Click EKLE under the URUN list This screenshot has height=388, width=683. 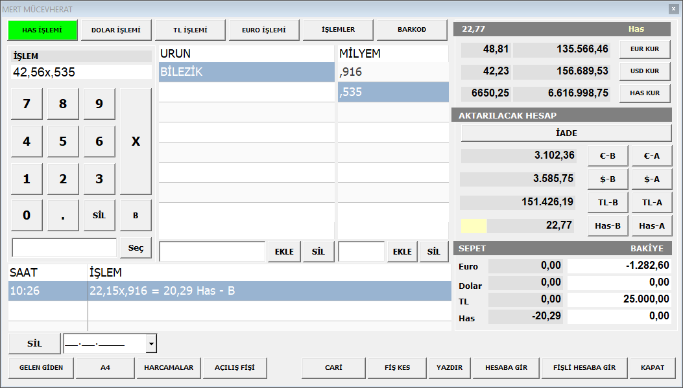(x=284, y=252)
